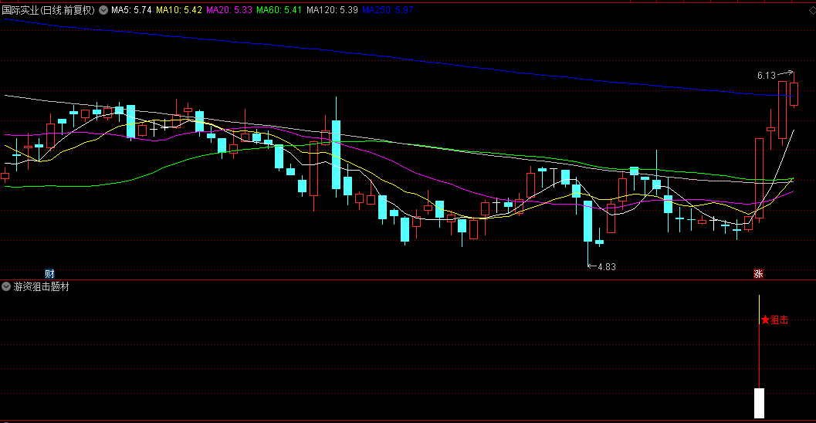Click the 游资狙击题材 indicator name
The width and height of the screenshot is (816, 423).
(x=41, y=286)
